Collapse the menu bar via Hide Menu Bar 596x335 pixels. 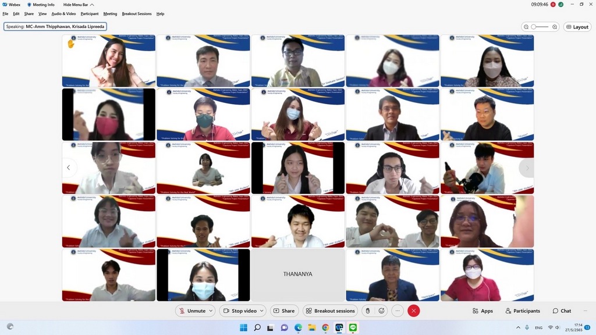pos(79,5)
